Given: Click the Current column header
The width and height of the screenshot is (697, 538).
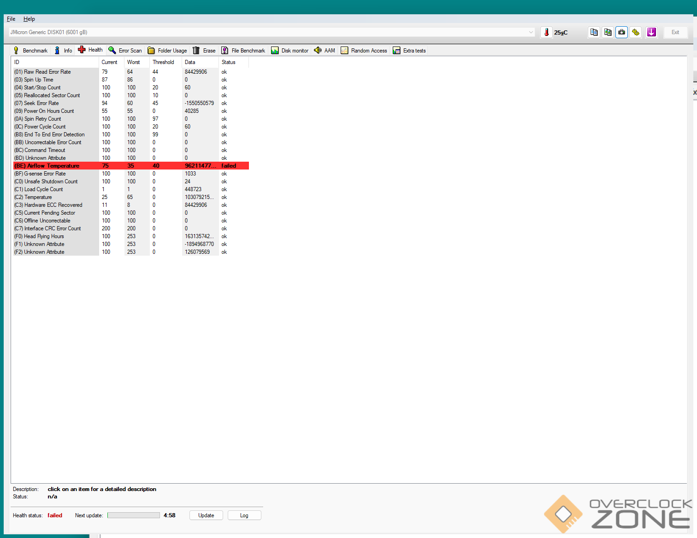Looking at the screenshot, I should 112,62.
